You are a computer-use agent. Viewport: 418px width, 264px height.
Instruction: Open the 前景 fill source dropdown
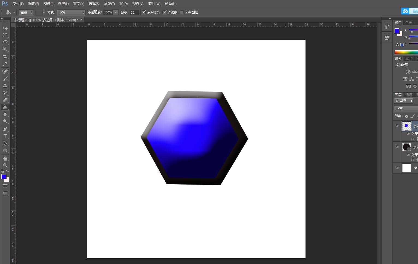(x=26, y=12)
